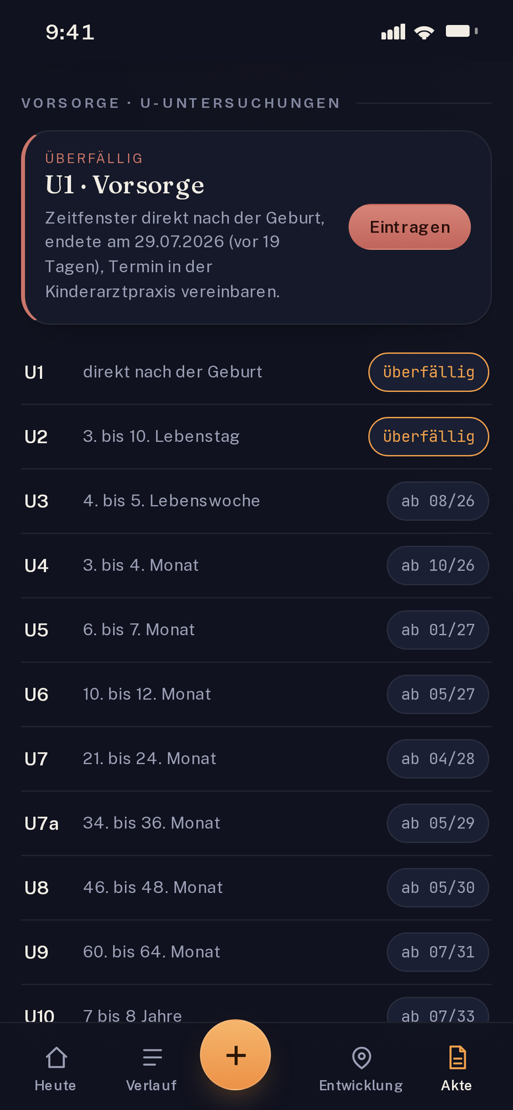Tap the orange plus add button
This screenshot has width=513, height=1110.
point(235,1055)
